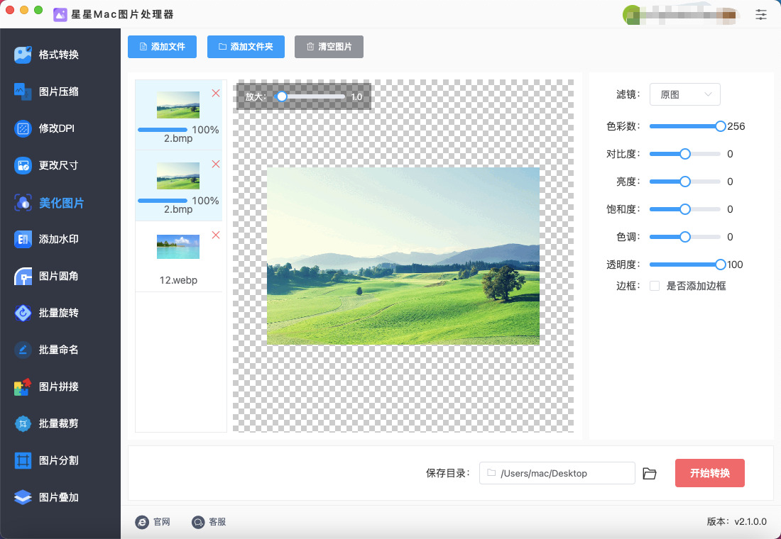Viewport: 781px width, 539px height.
Task: Click the 图片叠加 layers icon
Action: coord(23,497)
